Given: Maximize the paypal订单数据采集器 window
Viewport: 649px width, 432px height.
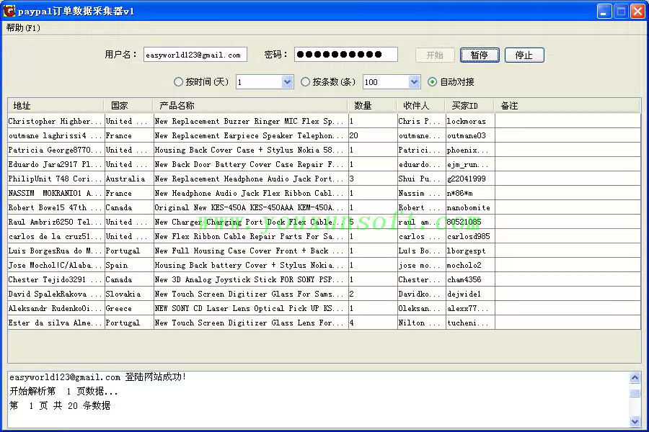Looking at the screenshot, I should pyautogui.click(x=621, y=12).
